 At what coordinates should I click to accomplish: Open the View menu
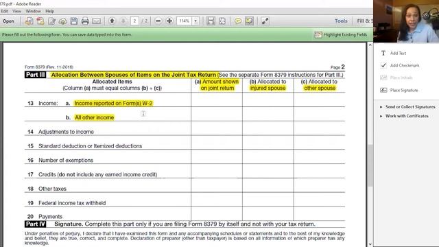tap(16, 11)
